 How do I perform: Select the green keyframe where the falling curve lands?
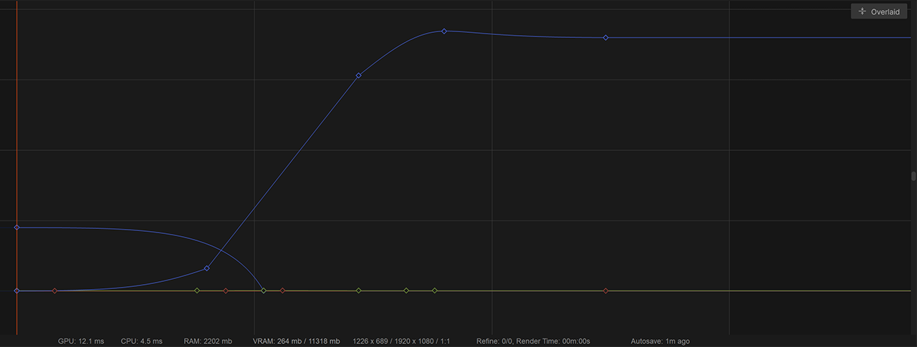pyautogui.click(x=264, y=290)
